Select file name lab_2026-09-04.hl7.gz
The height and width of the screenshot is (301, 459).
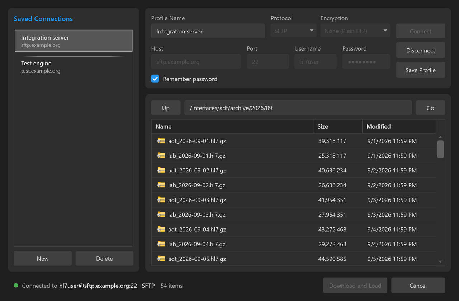pyautogui.click(x=197, y=244)
